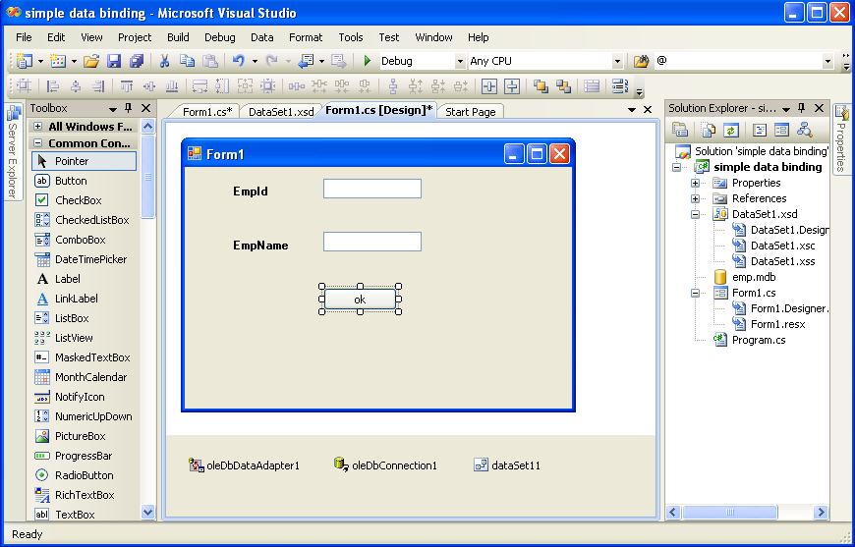Switch to the Form1.cs* code tab
This screenshot has width=855, height=547.
pyautogui.click(x=207, y=112)
